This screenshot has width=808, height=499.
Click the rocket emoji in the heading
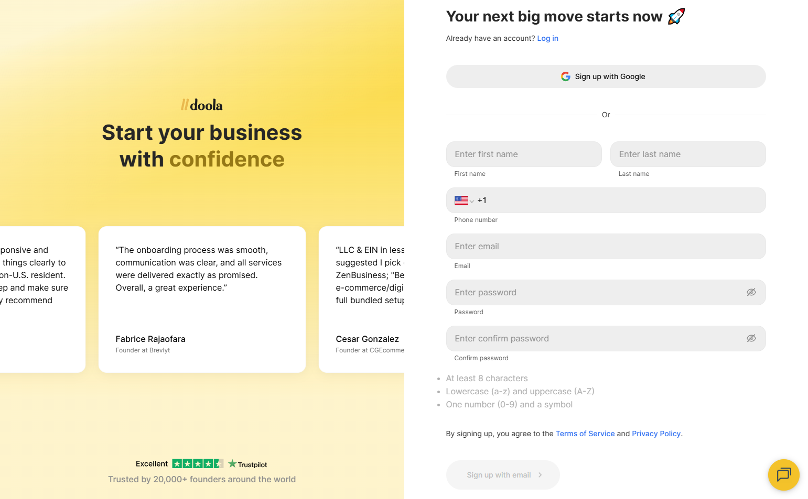[x=676, y=16]
